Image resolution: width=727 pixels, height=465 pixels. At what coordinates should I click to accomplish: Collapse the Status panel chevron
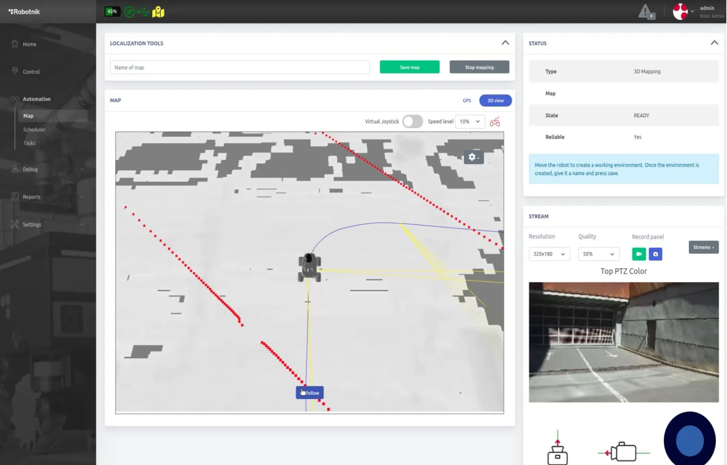click(714, 43)
